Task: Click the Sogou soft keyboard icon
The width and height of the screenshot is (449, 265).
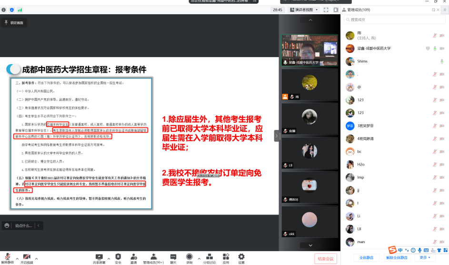Action: 426,250
